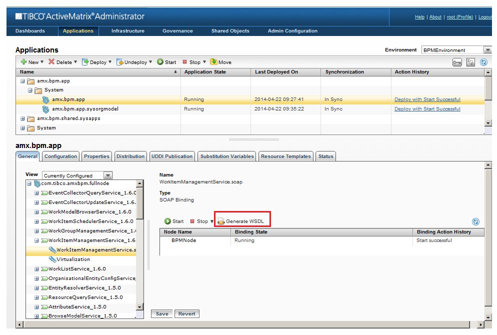Screen dimensions: 497x335
Task: Open the Governance menu
Action: click(177, 30)
